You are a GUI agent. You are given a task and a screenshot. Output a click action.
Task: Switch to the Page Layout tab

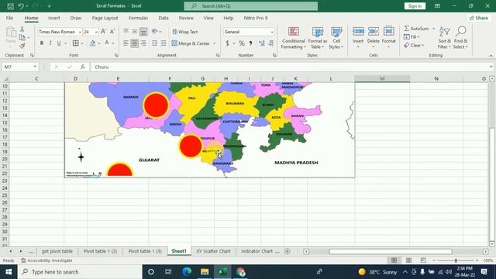tap(105, 18)
